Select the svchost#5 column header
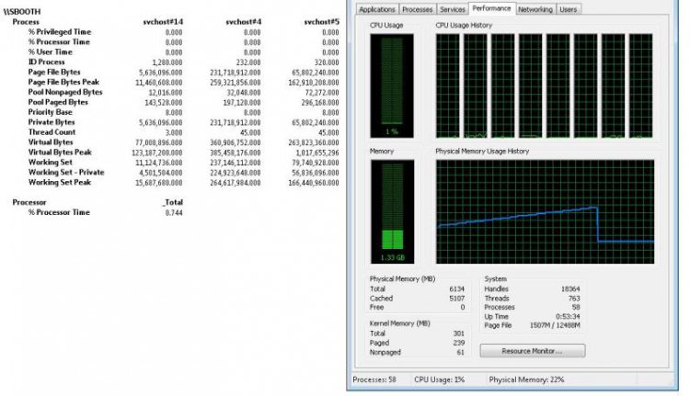Viewport: 690px width, 396px height. (x=322, y=21)
